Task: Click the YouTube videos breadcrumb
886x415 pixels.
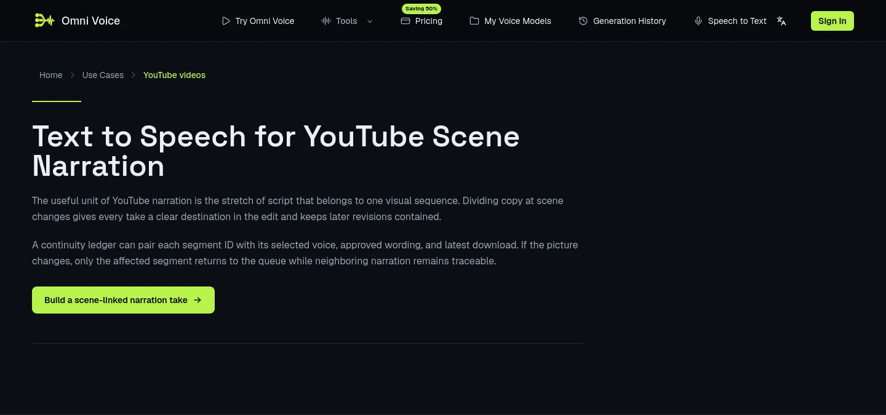Action: tap(174, 75)
